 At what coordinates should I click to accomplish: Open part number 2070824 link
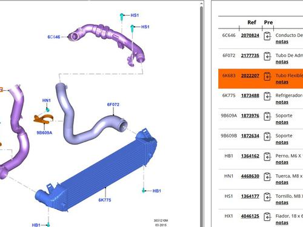pyautogui.click(x=250, y=35)
